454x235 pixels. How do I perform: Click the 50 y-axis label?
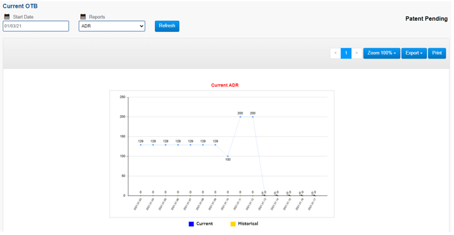click(123, 176)
